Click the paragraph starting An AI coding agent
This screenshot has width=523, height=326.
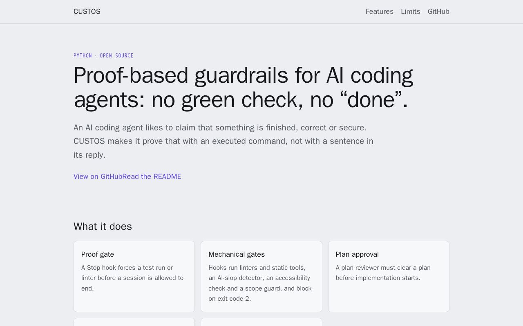[224, 141]
